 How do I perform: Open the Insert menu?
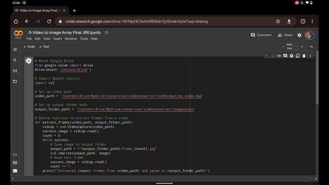[x=57, y=39]
